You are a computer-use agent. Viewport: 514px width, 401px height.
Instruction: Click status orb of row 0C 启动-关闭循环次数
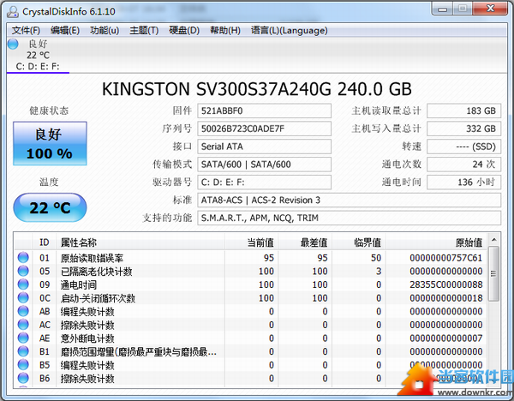click(23, 297)
